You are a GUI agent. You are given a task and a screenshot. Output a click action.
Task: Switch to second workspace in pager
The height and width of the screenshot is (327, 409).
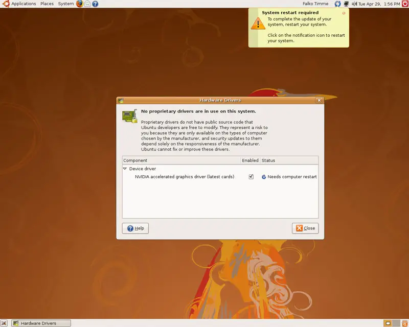pyautogui.click(x=396, y=323)
